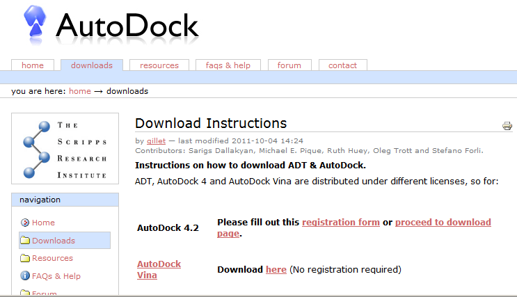Go to the faqs & help tab
The image size is (517, 297).
[228, 65]
